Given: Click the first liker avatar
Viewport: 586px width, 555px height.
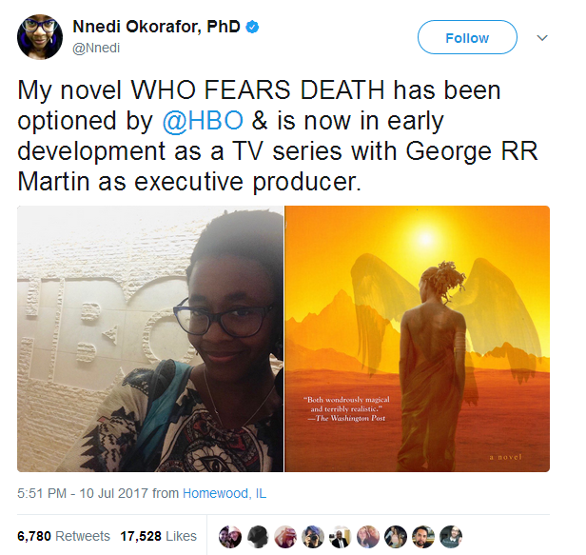Looking at the screenshot, I should pyautogui.click(x=230, y=537).
